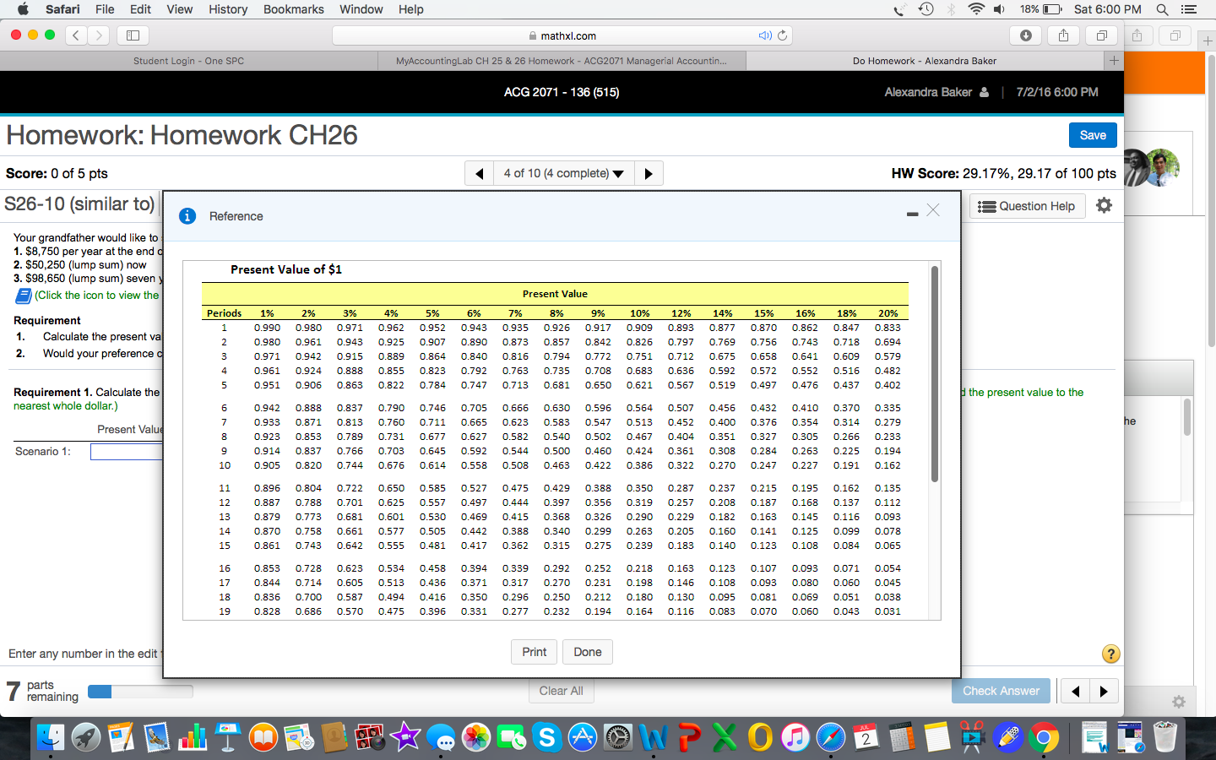Click the gear settings icon beside Question Help
1216x760 pixels.
pyautogui.click(x=1104, y=205)
